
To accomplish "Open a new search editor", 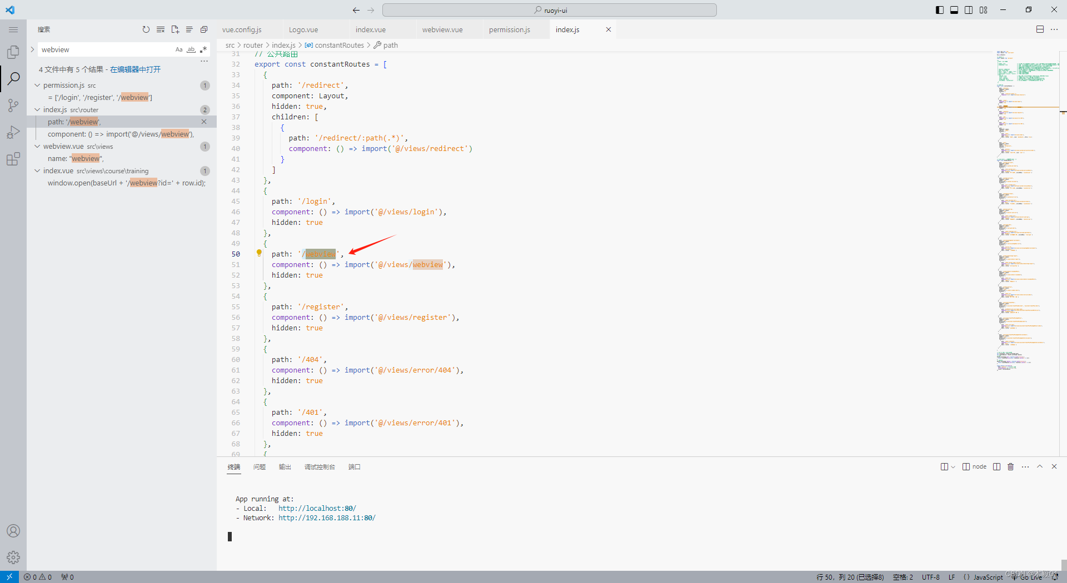I will click(x=175, y=29).
